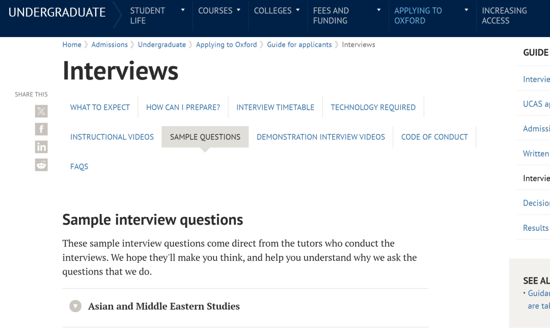Viewport: 550px width, 335px height.
Task: Open the Guidance link under See Also
Action: pos(539,299)
